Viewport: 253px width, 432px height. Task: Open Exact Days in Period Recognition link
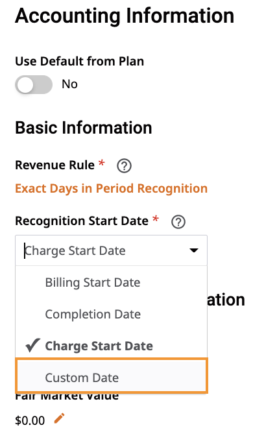point(111,189)
